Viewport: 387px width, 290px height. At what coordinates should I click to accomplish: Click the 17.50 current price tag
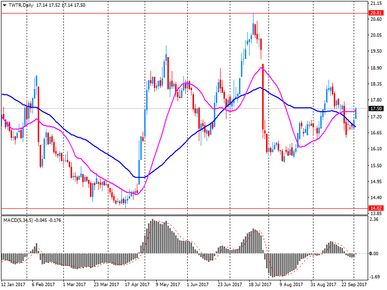(x=376, y=108)
